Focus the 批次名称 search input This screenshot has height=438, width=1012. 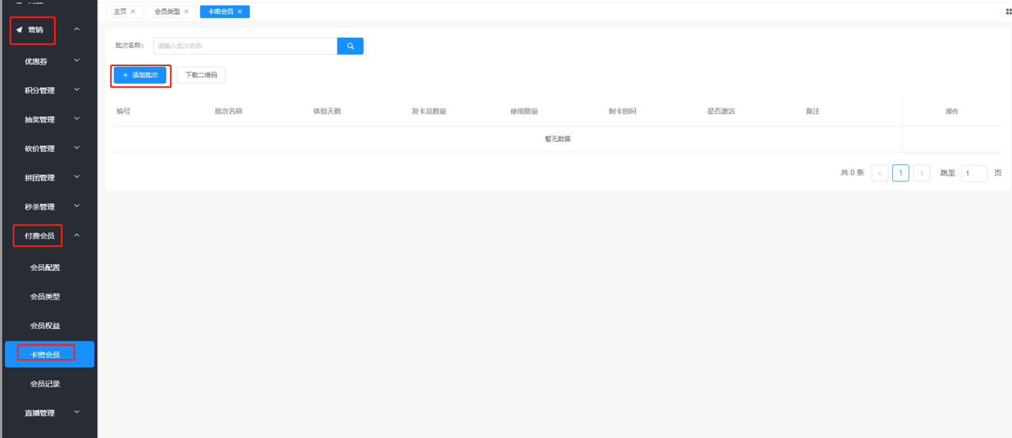pyautogui.click(x=245, y=46)
